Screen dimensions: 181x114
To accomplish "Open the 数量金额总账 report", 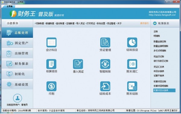I will click(x=160, y=41).
